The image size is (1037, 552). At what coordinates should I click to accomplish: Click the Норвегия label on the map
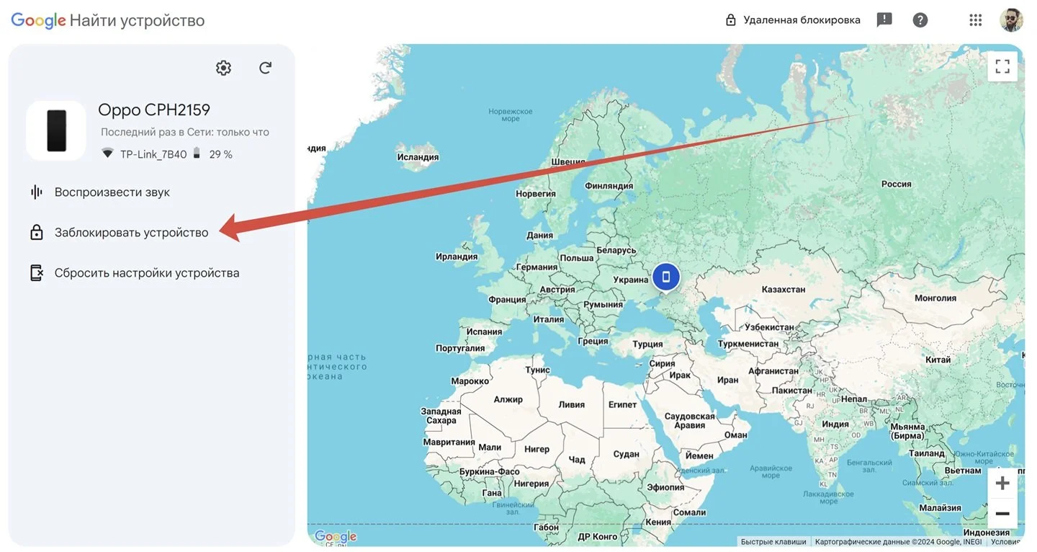[x=536, y=194]
